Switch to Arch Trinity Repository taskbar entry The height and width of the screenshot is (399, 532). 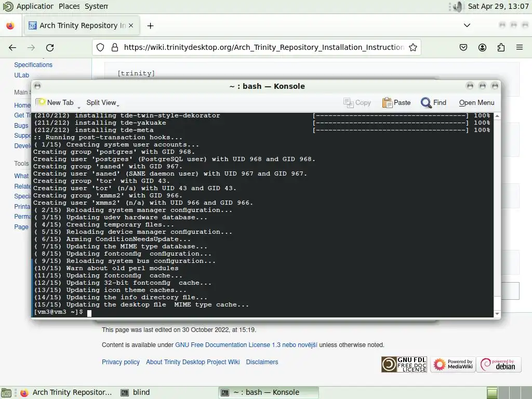click(x=66, y=393)
